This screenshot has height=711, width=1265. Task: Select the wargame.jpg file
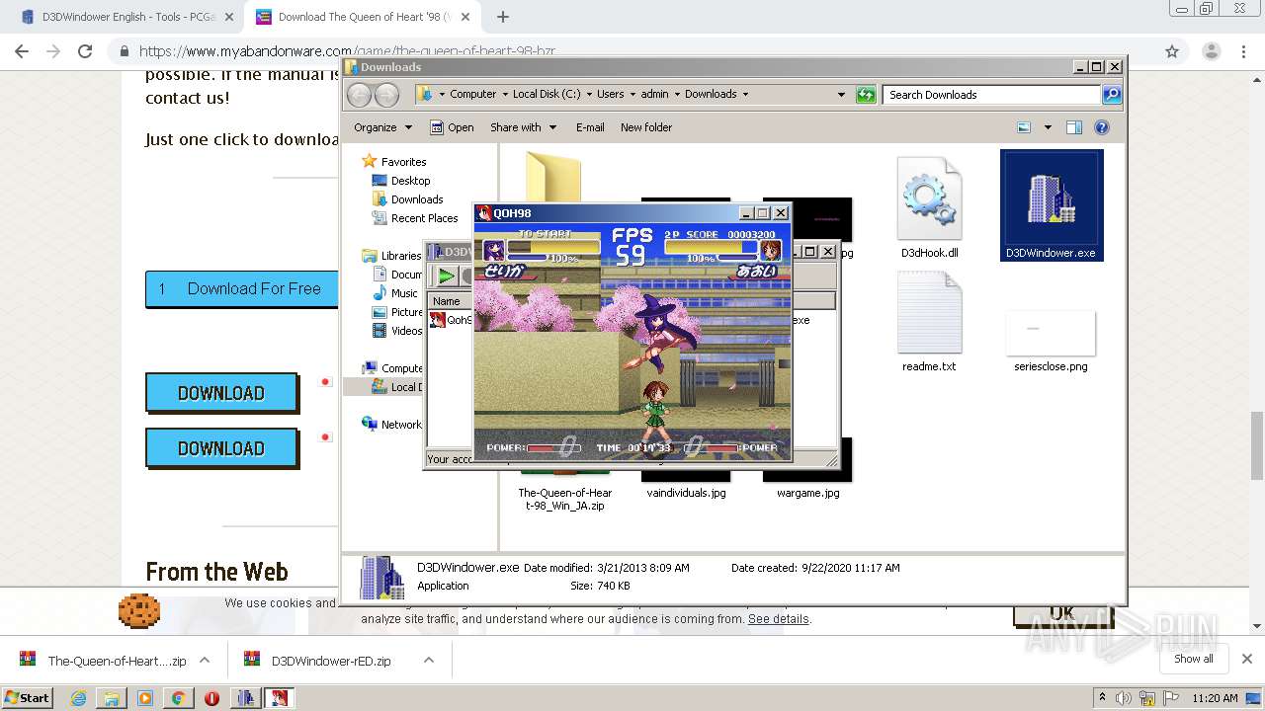[x=807, y=493]
